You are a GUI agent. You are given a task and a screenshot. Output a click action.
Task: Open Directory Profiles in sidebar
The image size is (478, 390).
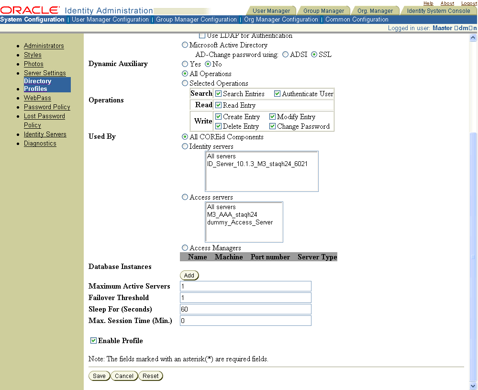pyautogui.click(x=47, y=85)
